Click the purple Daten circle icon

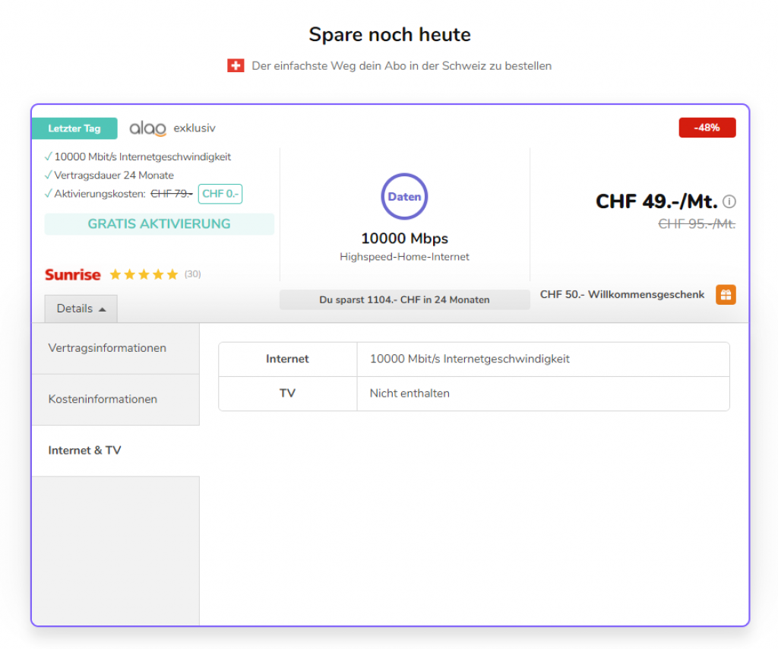coord(404,197)
